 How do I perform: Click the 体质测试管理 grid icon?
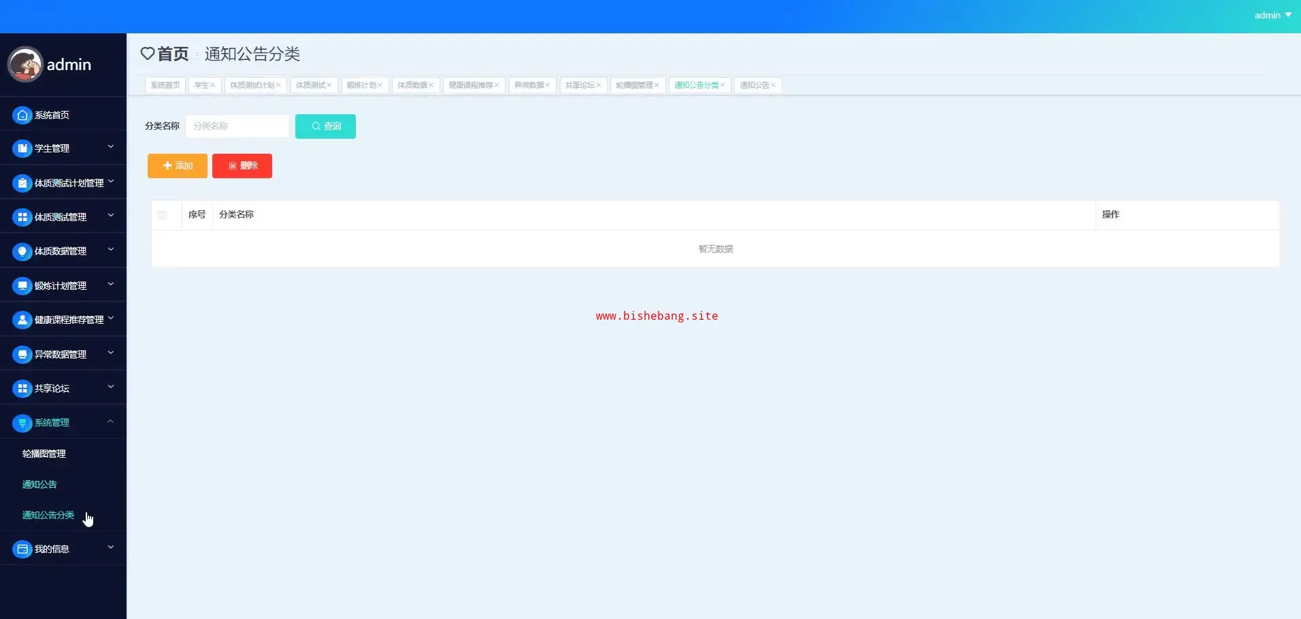(22, 217)
